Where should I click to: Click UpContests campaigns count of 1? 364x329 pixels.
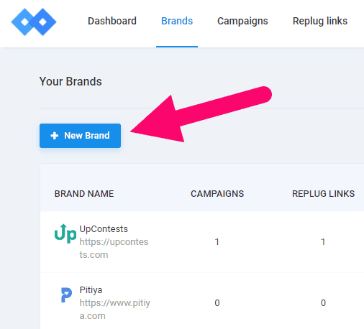tap(217, 242)
